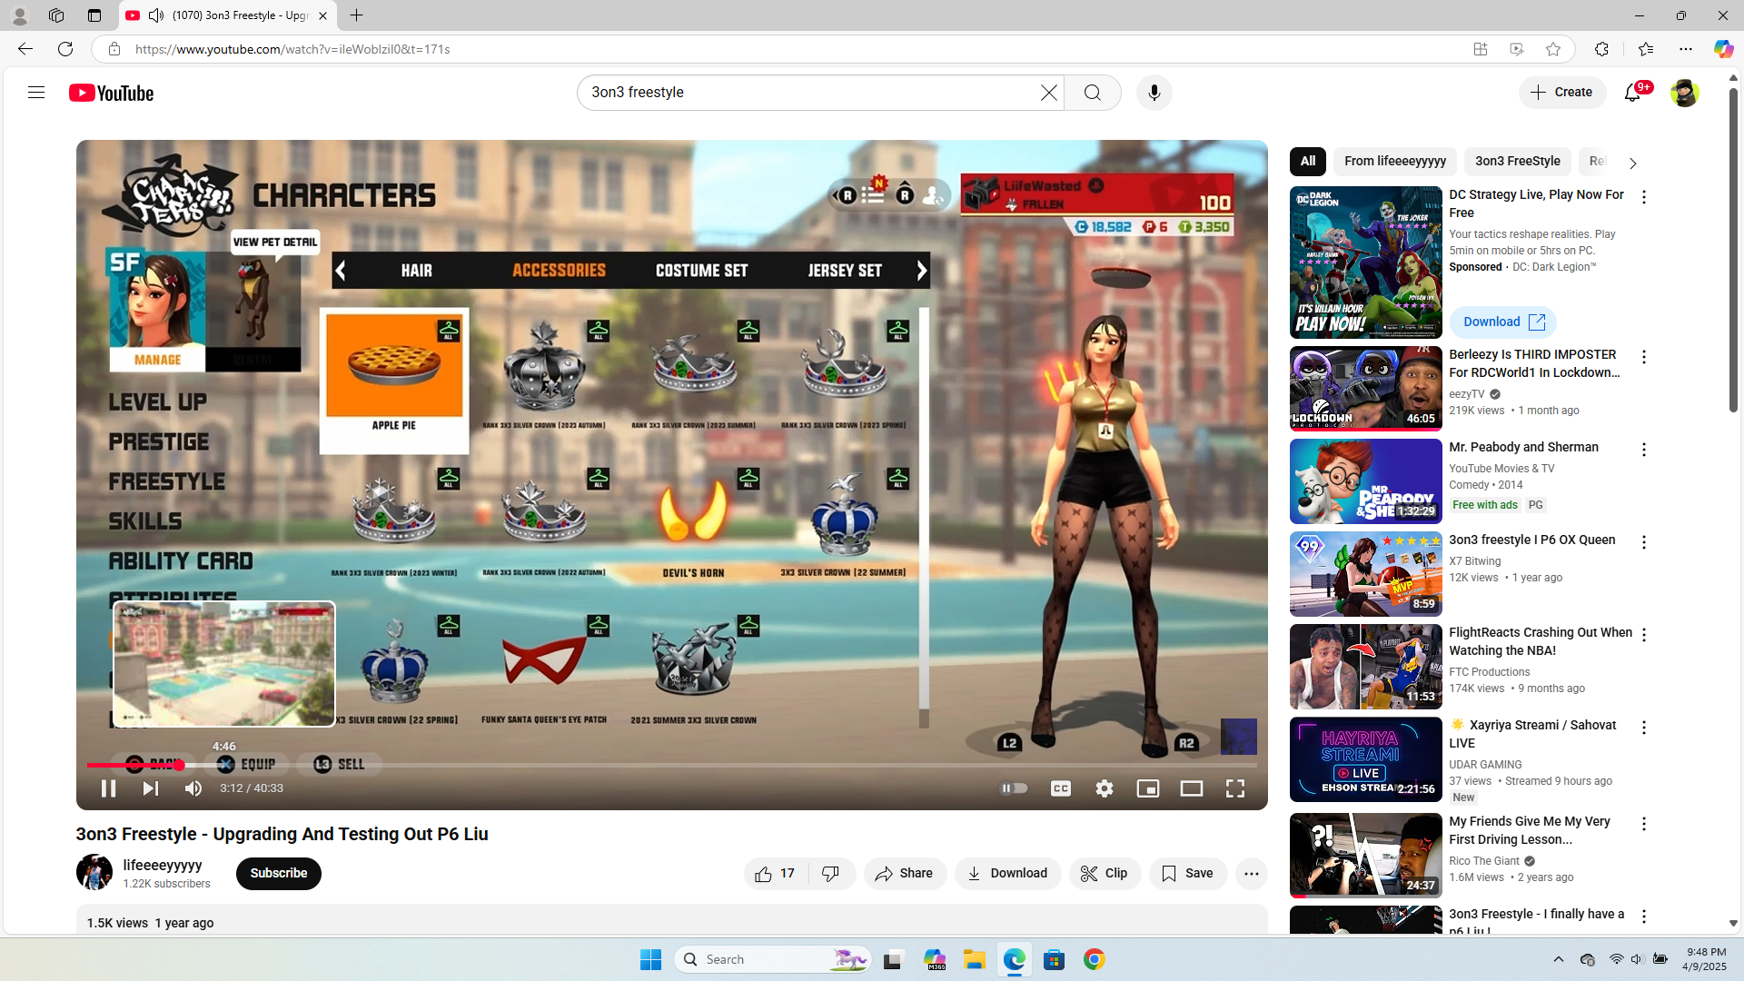Mute the video player volume
The width and height of the screenshot is (1744, 981).
pos(193,788)
